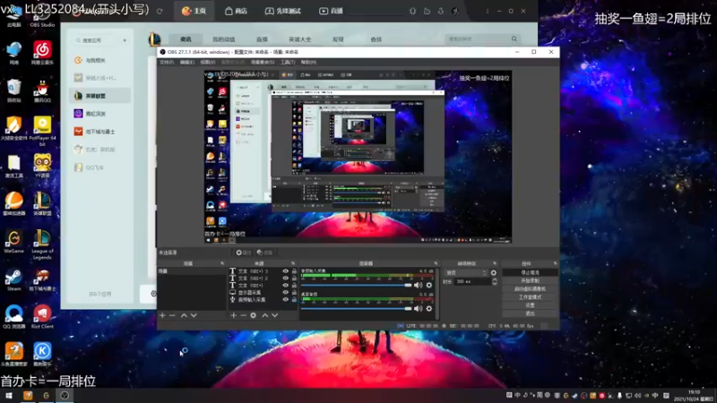Screen dimensions: 717x403
Task: Click search magnifier in League page search box
Action: [514, 39]
